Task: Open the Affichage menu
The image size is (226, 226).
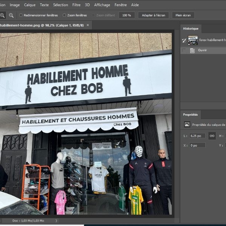Action: (x=102, y=5)
